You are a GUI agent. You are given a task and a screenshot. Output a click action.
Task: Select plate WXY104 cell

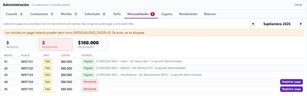(27, 82)
